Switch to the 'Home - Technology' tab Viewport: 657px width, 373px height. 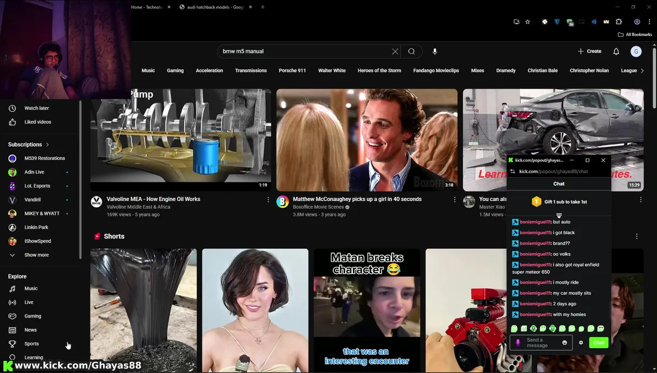147,7
